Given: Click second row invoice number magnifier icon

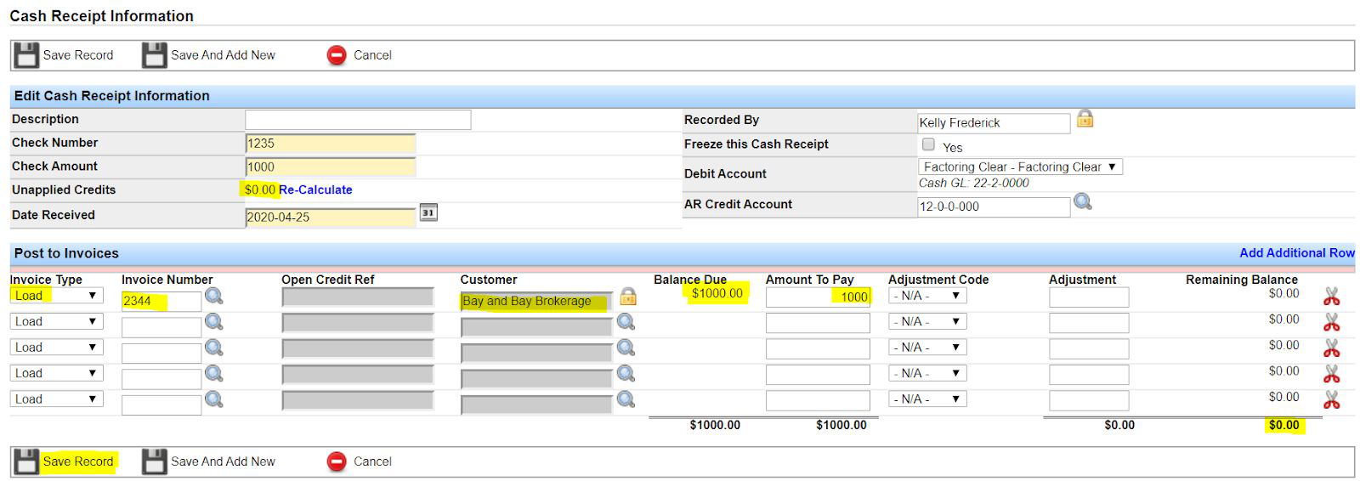Looking at the screenshot, I should (x=214, y=322).
